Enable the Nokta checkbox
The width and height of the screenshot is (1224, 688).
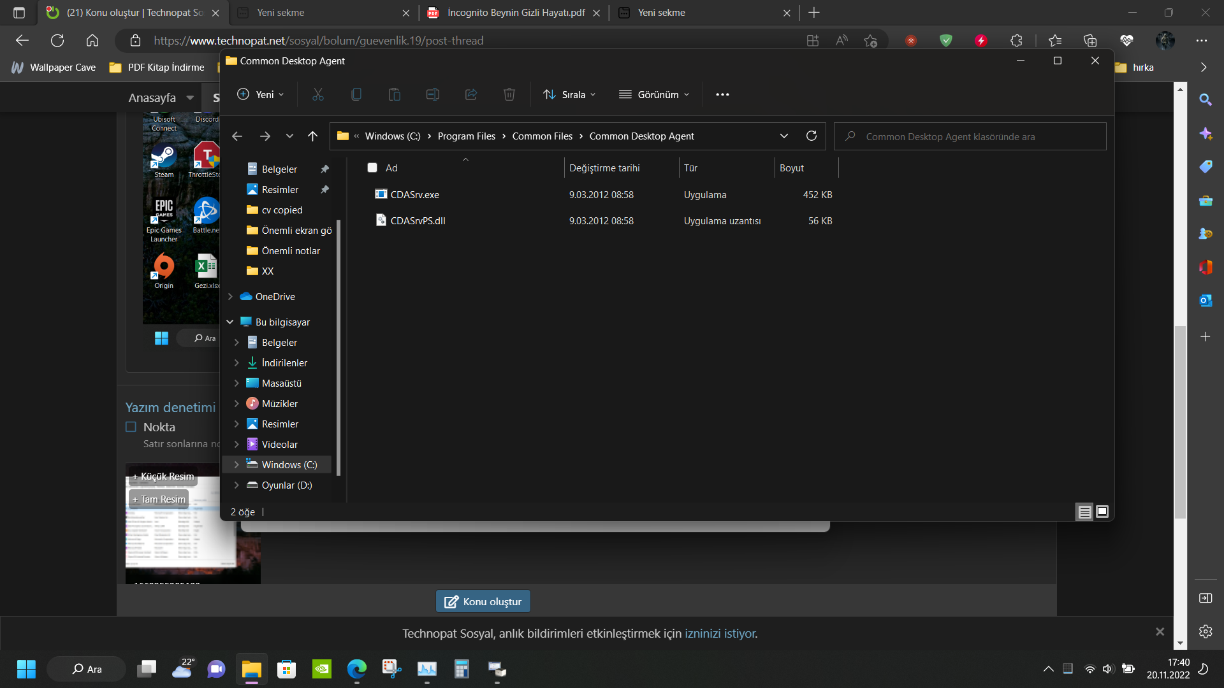pos(131,427)
